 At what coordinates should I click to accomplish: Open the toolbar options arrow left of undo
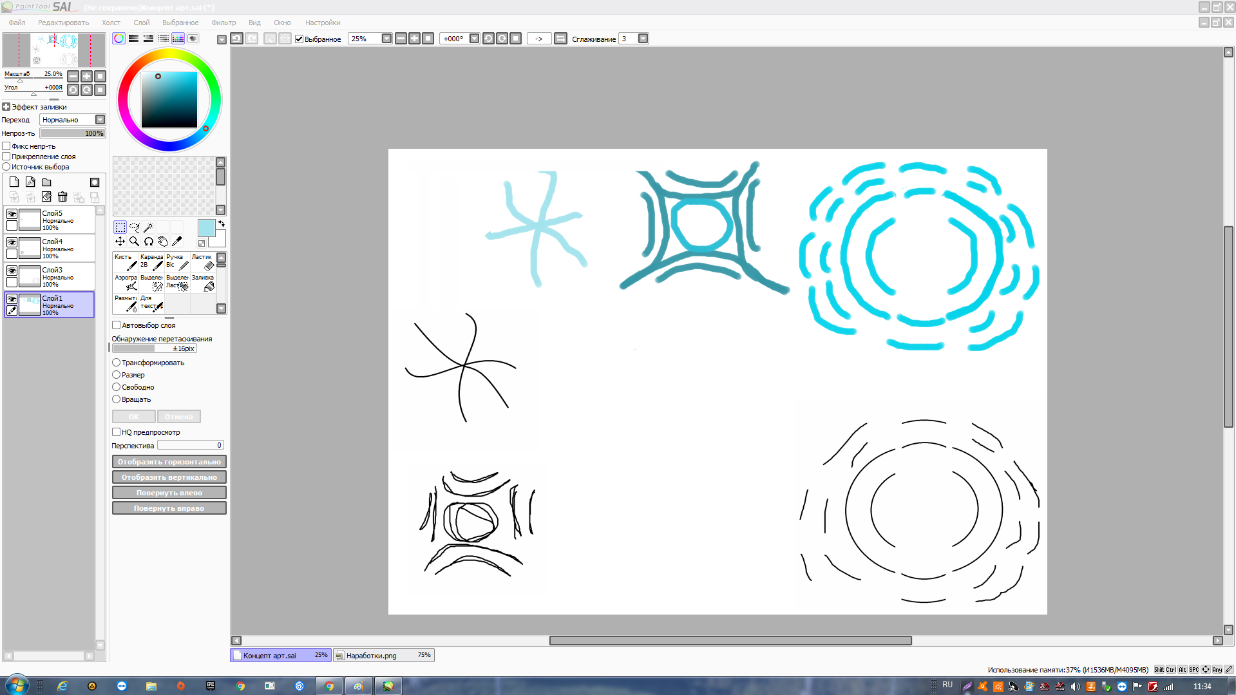[x=222, y=39]
